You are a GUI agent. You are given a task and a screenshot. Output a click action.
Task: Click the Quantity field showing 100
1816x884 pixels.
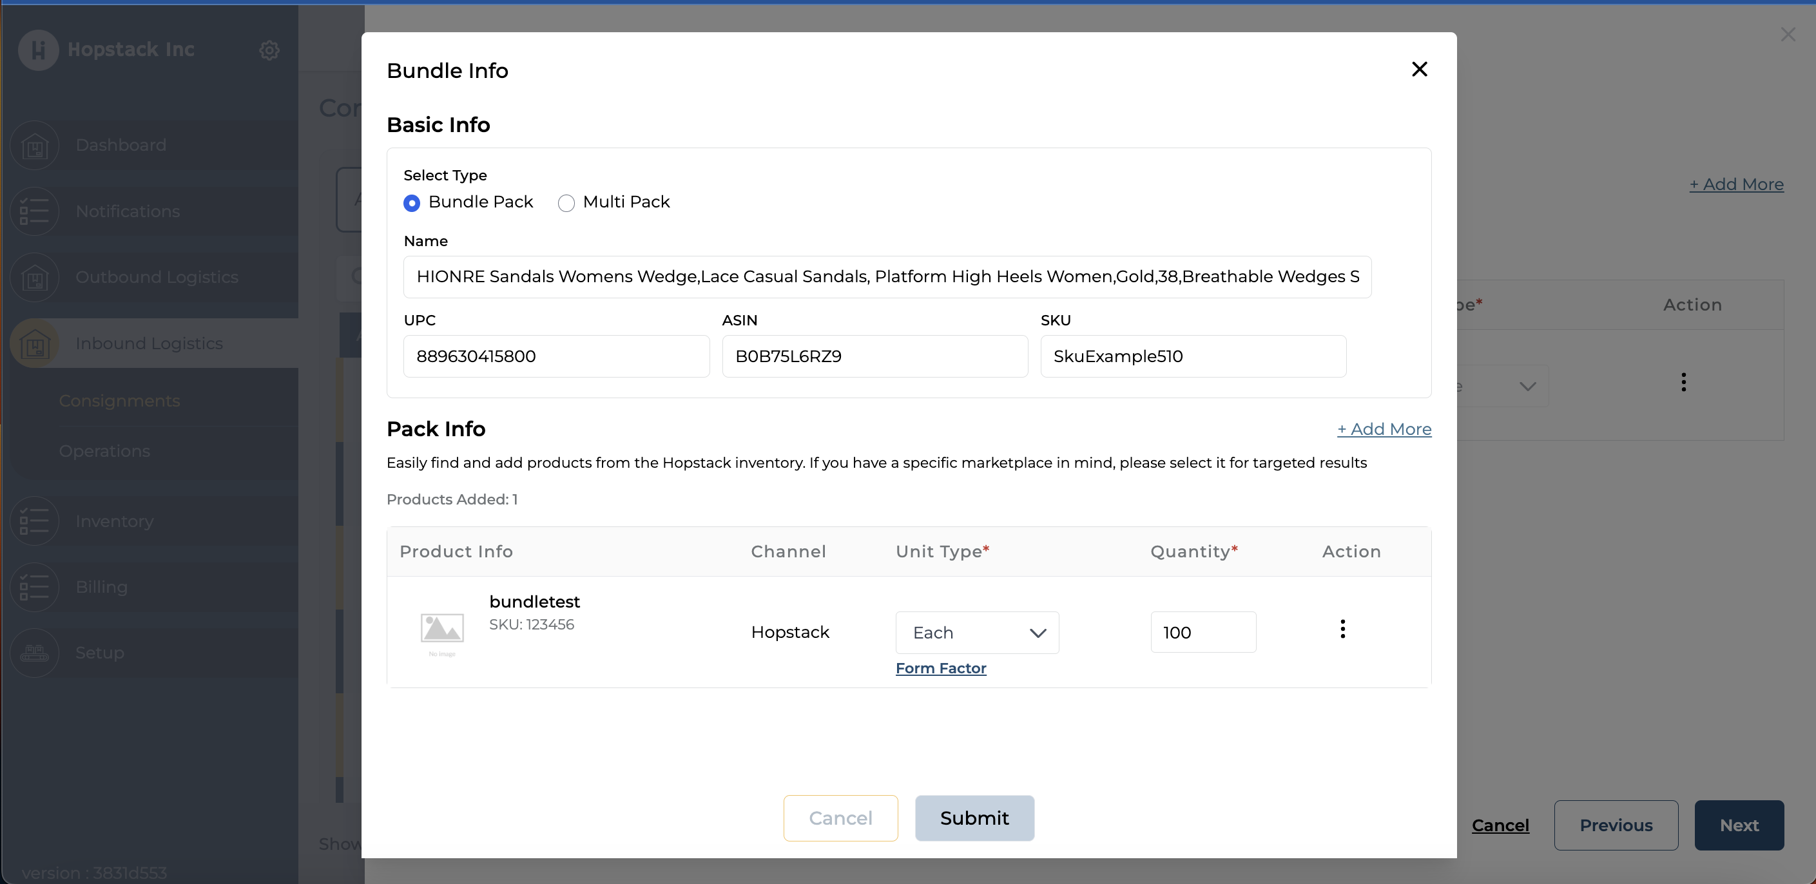pos(1203,632)
